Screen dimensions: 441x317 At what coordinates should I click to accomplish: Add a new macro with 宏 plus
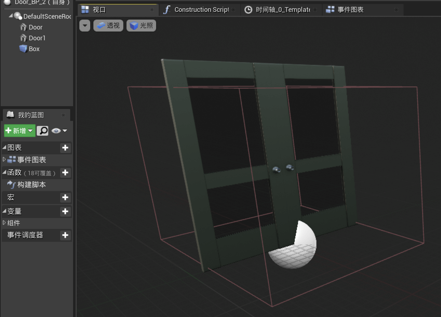65,197
